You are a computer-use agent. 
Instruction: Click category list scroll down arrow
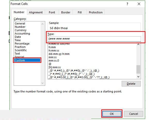coord(43,83)
